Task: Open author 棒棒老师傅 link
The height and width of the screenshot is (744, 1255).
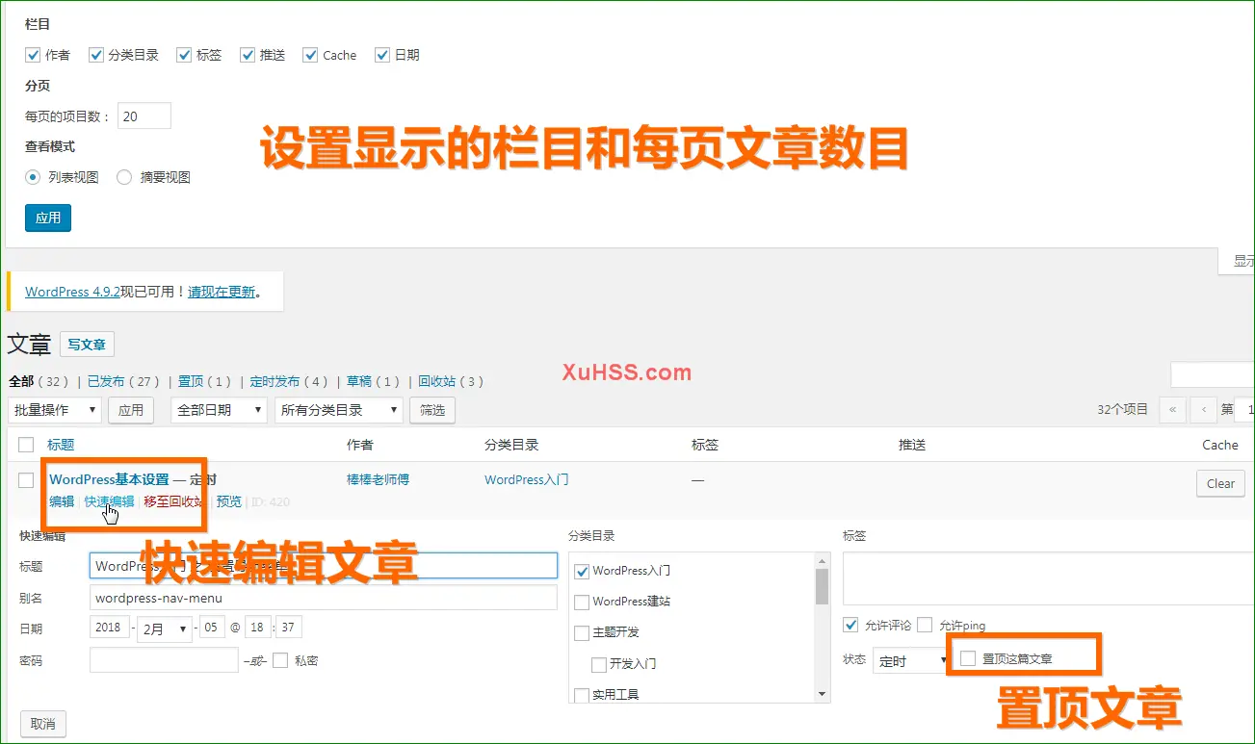Action: point(378,479)
